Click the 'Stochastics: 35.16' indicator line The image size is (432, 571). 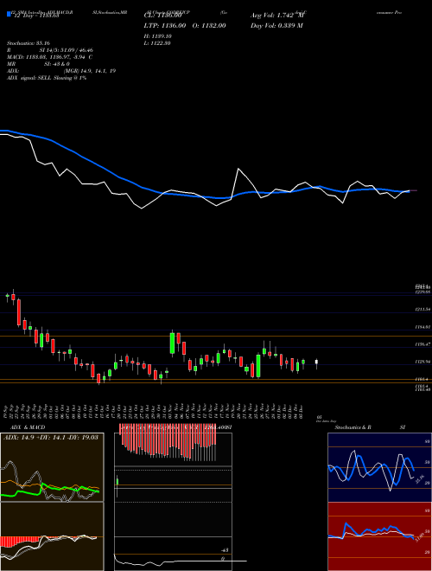28,43
